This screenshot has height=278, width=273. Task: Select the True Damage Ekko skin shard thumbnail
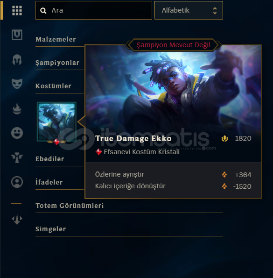56,121
